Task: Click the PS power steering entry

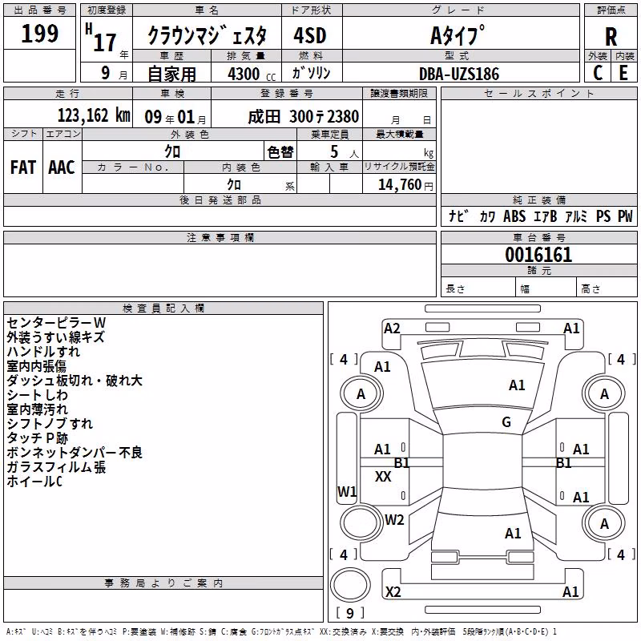Action: click(x=603, y=216)
